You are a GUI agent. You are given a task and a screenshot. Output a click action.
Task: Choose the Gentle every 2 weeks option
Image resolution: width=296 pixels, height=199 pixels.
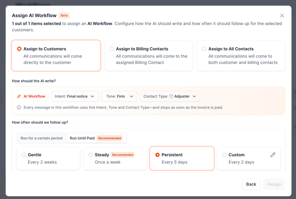click(48, 158)
